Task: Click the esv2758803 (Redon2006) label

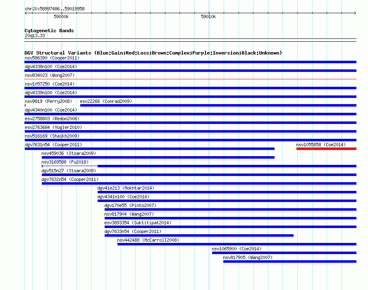Action: pyautogui.click(x=52, y=119)
